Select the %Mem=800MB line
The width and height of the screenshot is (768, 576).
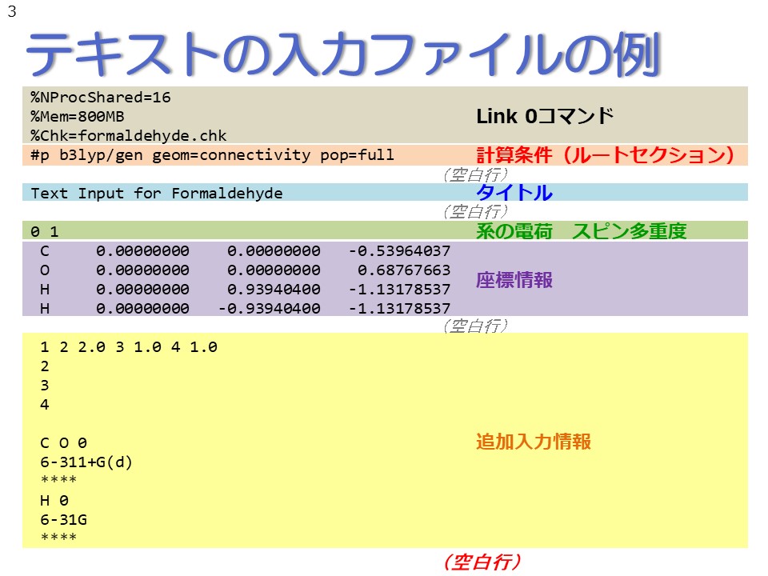[78, 117]
